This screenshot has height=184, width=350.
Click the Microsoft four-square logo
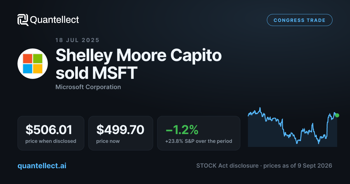pos(33,64)
